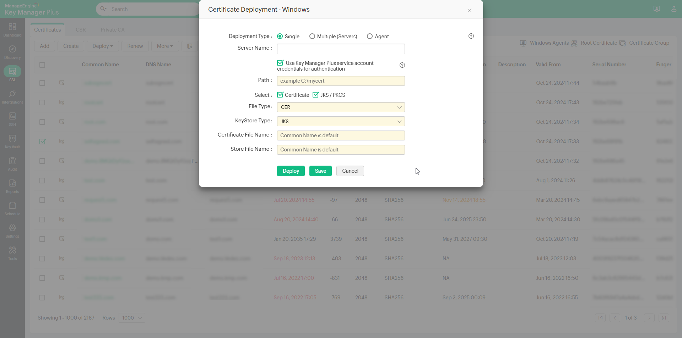682x338 pixels.
Task: Click the Certificate Group icon
Action: click(622, 43)
